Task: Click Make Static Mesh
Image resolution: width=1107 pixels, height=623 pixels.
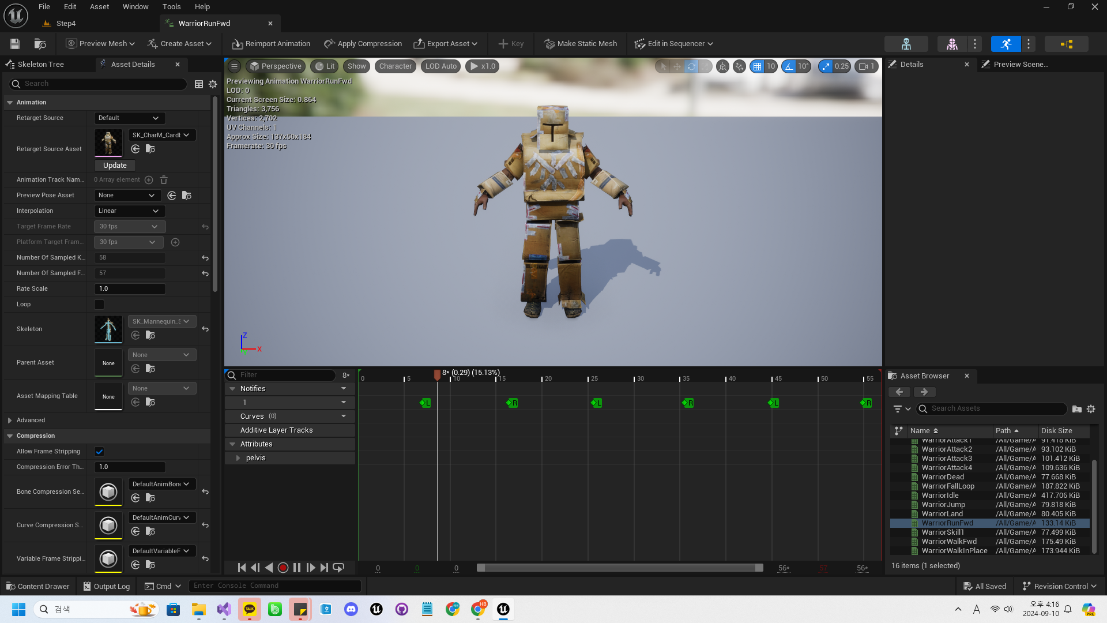Action: (x=581, y=44)
